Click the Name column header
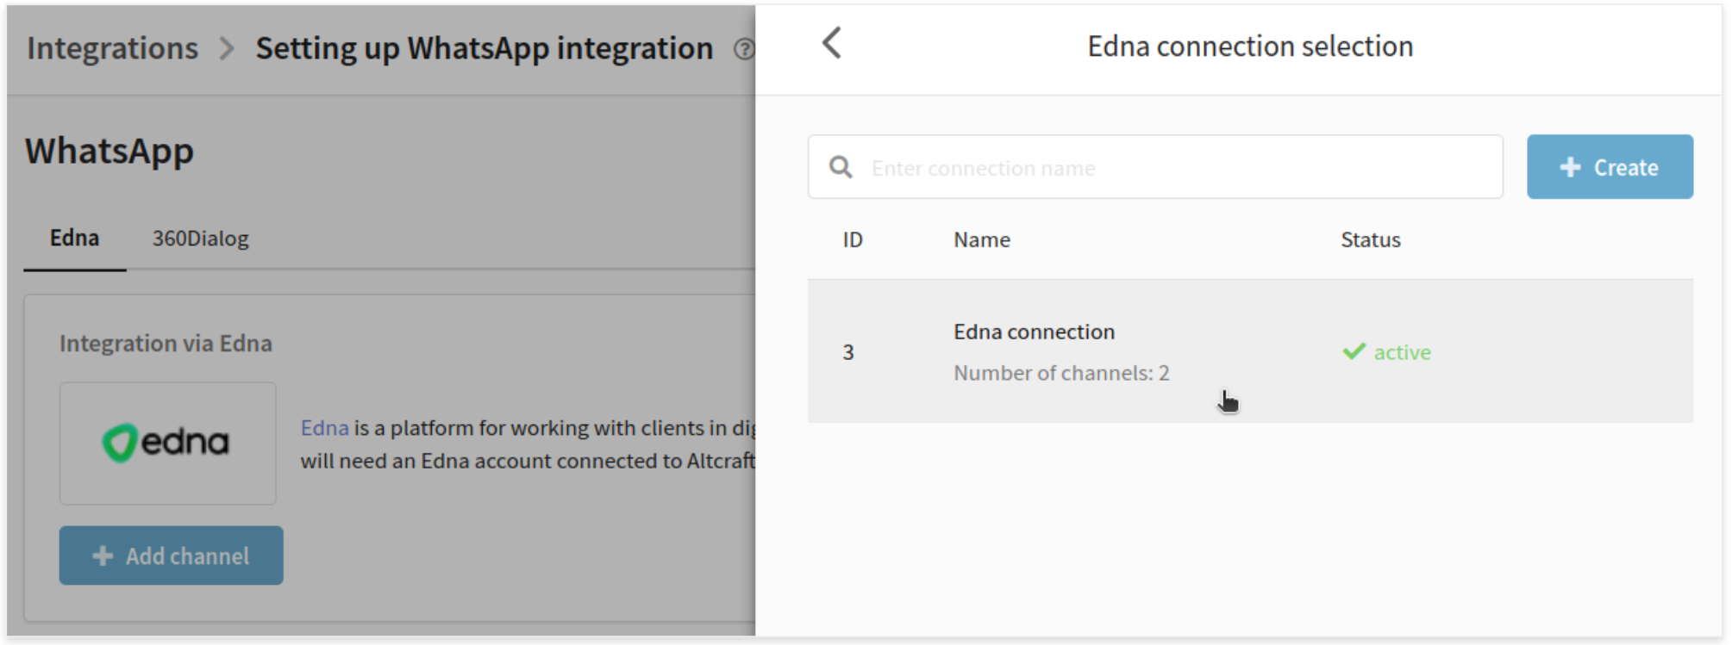 tap(982, 240)
